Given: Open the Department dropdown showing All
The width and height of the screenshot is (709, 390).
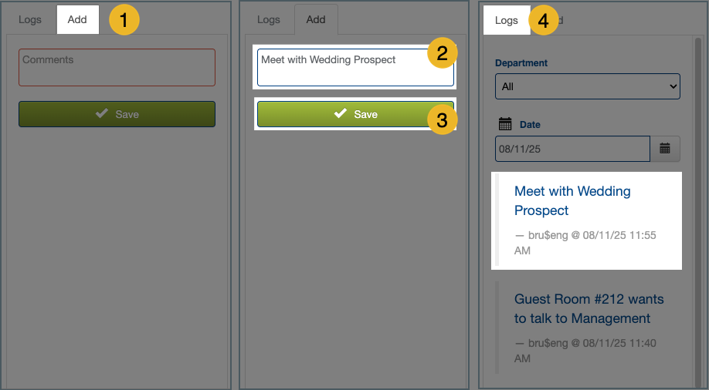Looking at the screenshot, I should pyautogui.click(x=587, y=86).
